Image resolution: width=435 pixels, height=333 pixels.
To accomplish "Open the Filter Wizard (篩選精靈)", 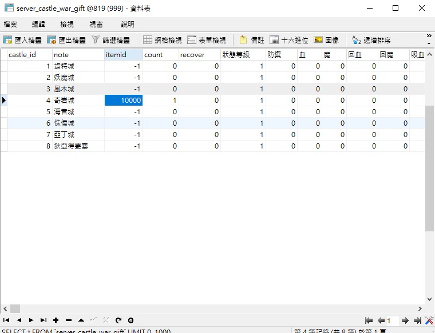I will tap(110, 40).
